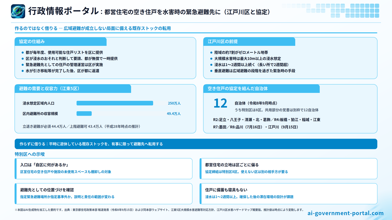Open the 空き住戸の協定を結んだ自治体 header
392x220 pixels.
[261, 89]
